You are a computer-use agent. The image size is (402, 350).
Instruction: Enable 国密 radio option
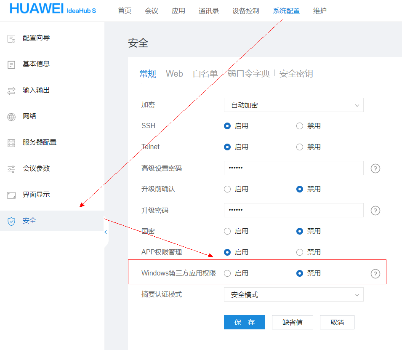point(227,231)
